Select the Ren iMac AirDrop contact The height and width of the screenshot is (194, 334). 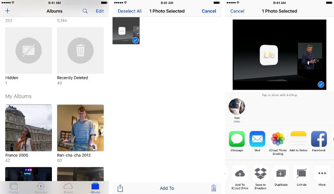(237, 110)
